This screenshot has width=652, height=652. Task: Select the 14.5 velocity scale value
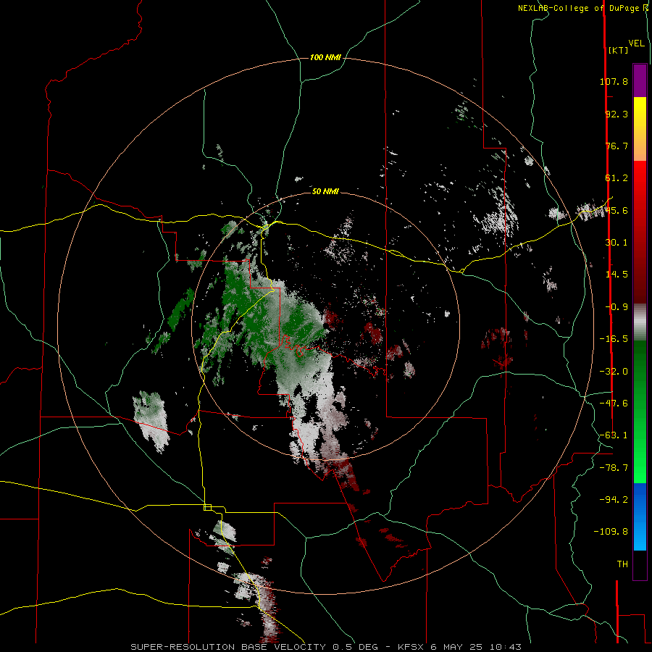point(617,275)
